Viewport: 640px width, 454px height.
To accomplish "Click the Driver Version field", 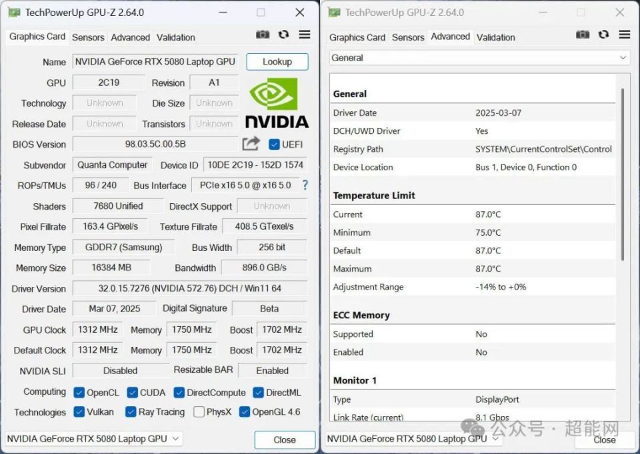I will pos(190,288).
